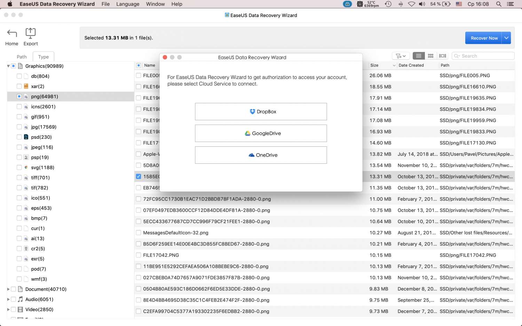This screenshot has width=522, height=326.
Task: Open the Apple menu
Action: [10, 4]
